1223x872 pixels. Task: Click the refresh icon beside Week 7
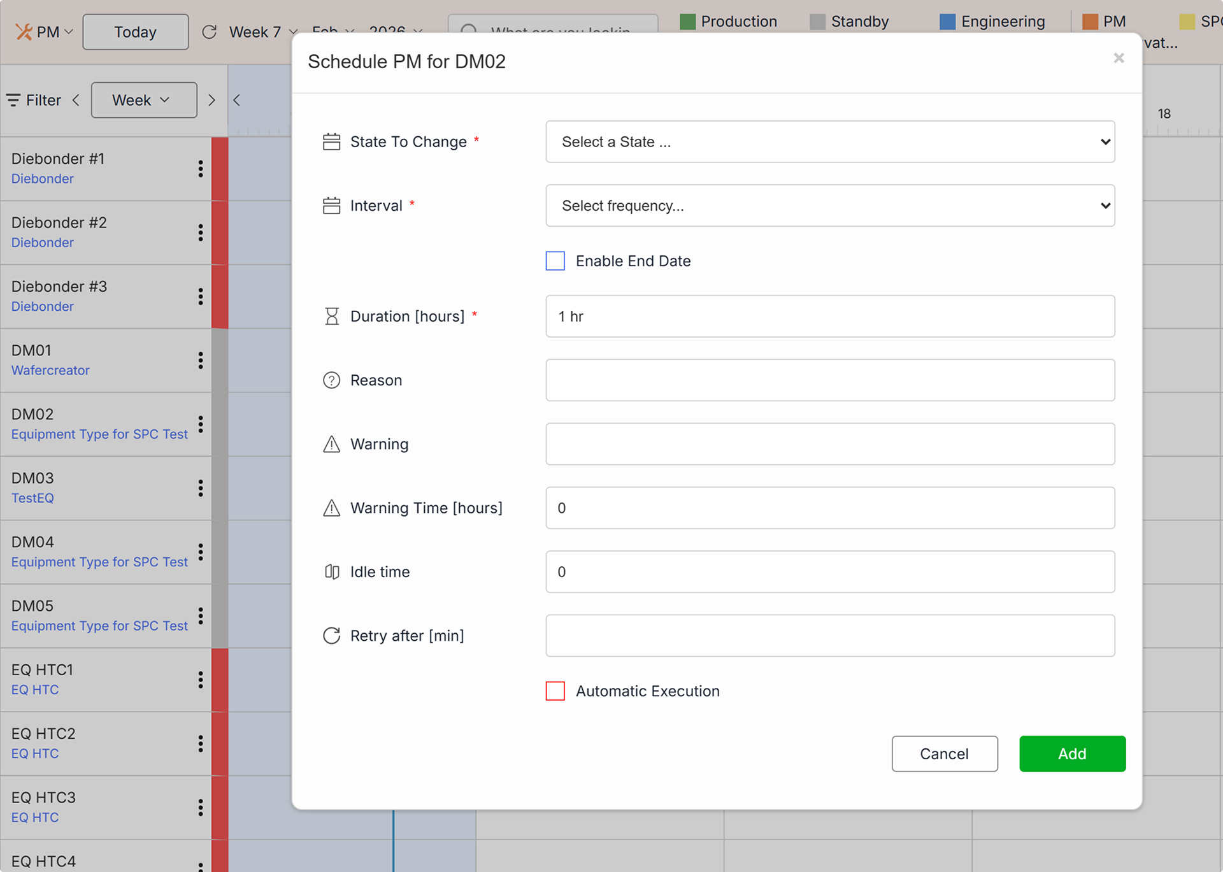[210, 32]
